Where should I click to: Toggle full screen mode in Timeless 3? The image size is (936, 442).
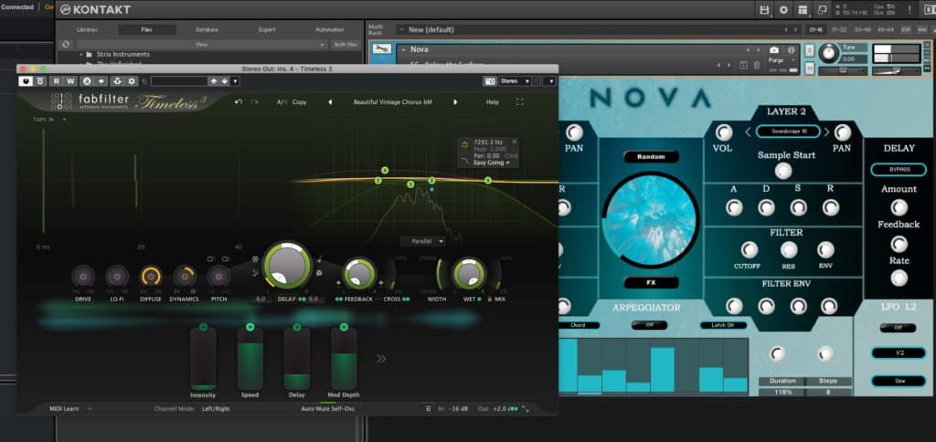click(520, 102)
